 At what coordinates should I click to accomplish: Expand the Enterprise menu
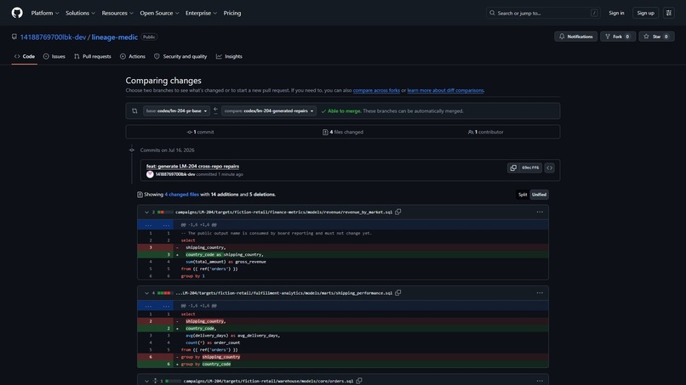coord(201,13)
